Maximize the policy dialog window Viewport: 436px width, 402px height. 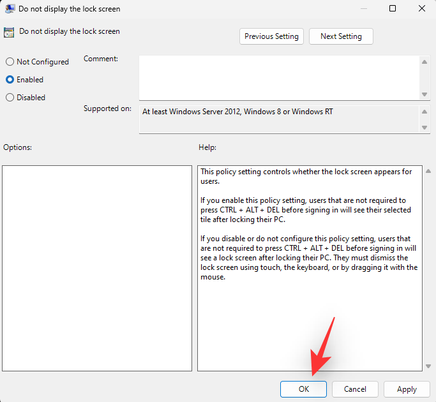pyautogui.click(x=393, y=9)
